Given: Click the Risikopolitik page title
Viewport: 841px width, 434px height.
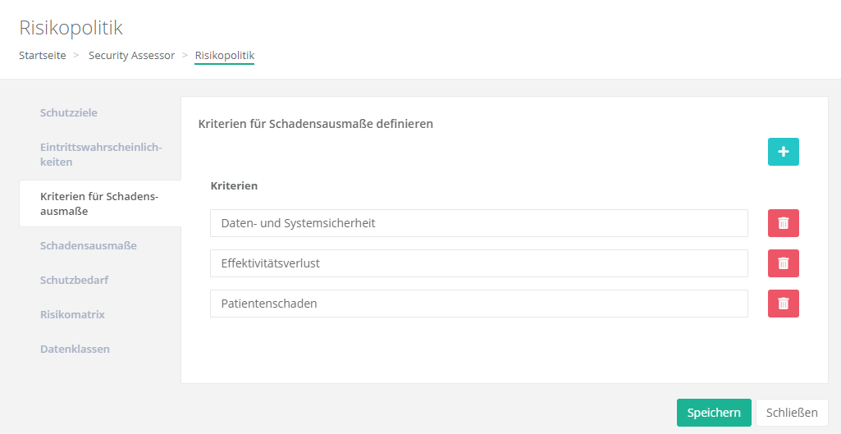Looking at the screenshot, I should 71,28.
